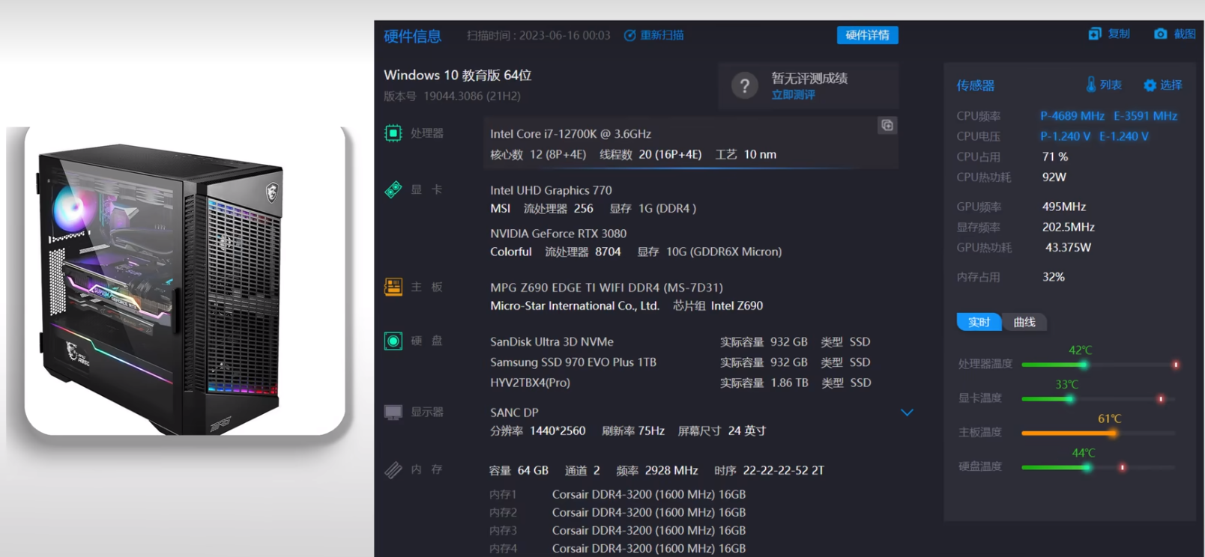Click the 复制 copy icon at top
Screen dimensions: 1205x557
1095,34
